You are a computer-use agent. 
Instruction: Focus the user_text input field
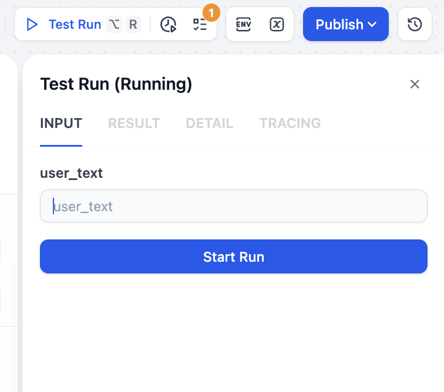point(233,206)
